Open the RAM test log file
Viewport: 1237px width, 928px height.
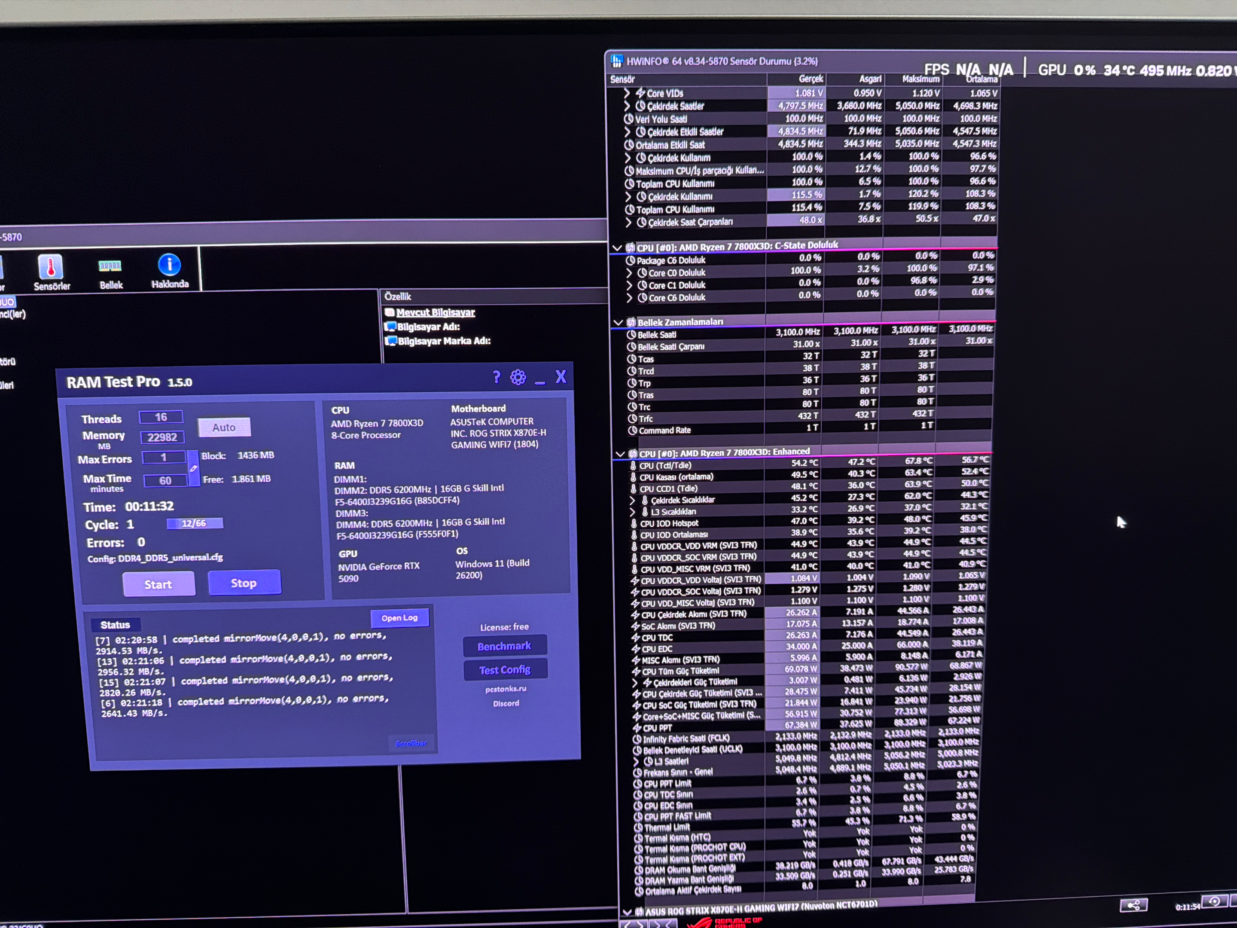point(399,618)
